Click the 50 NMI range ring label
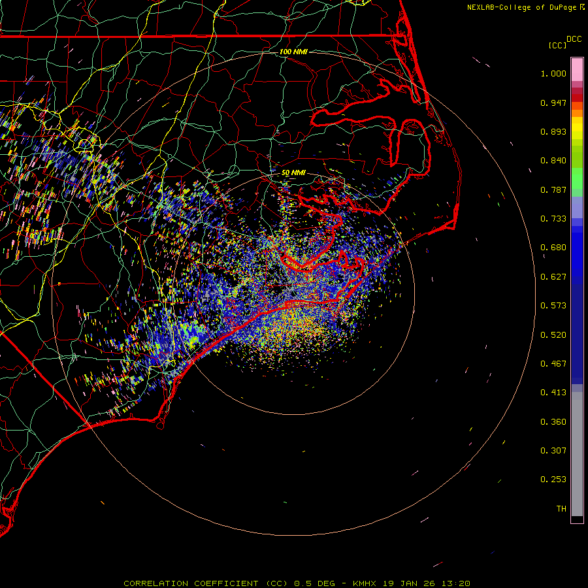Image resolution: width=588 pixels, height=588 pixels. pos(293,173)
